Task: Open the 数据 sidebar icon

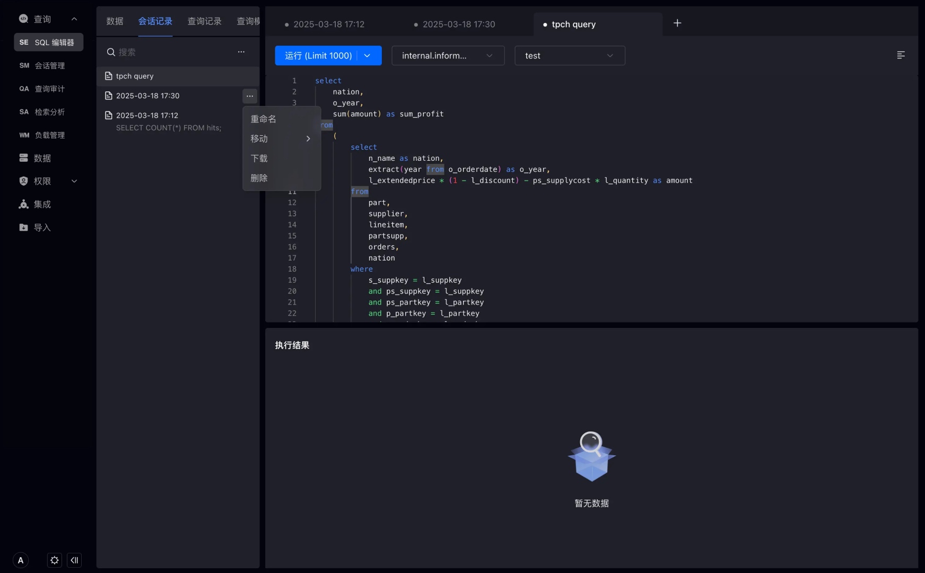Action: [x=23, y=158]
